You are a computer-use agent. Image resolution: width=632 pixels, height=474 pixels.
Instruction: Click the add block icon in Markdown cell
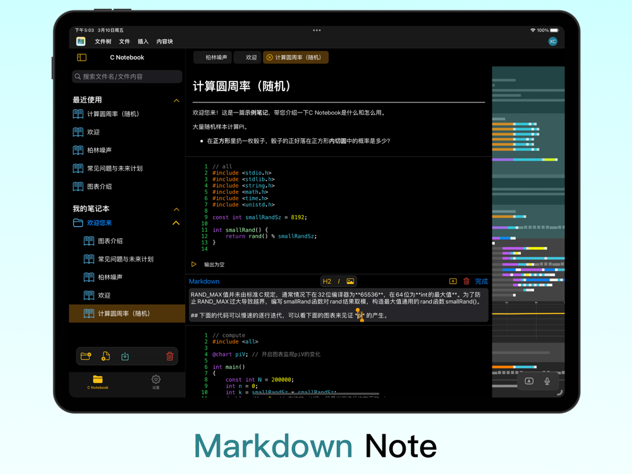click(453, 281)
